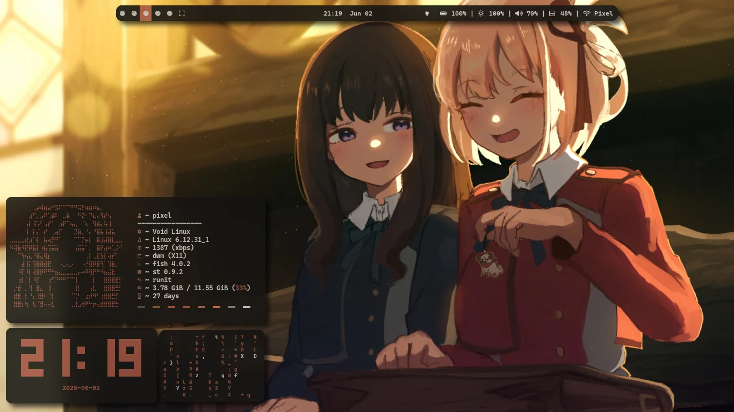This screenshot has width=734, height=412.
Task: Switch to the second workspace tag dot
Action: 134,13
